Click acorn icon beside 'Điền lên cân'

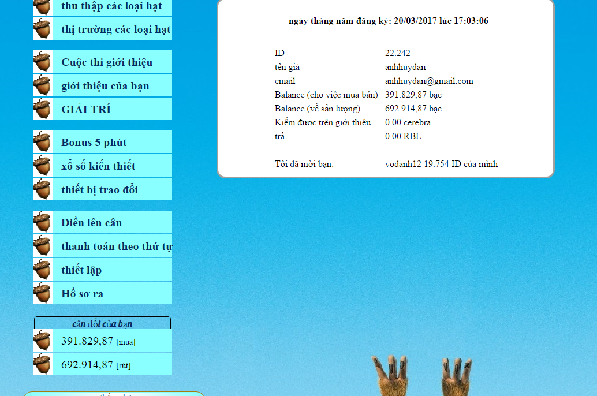pos(42,222)
